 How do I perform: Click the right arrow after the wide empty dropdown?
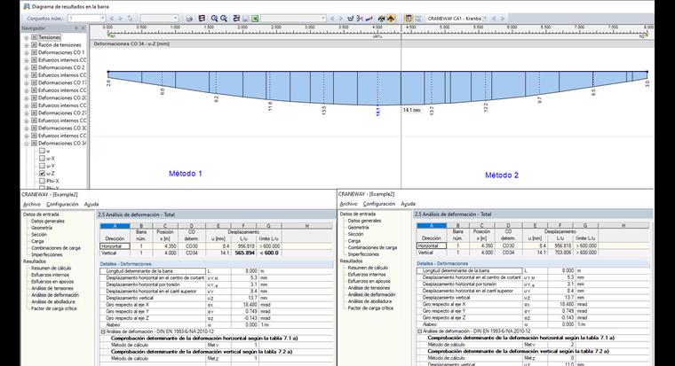click(x=341, y=19)
